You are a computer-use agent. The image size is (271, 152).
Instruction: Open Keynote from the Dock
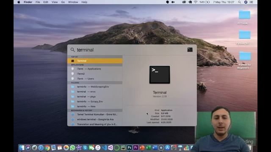(x=180, y=148)
